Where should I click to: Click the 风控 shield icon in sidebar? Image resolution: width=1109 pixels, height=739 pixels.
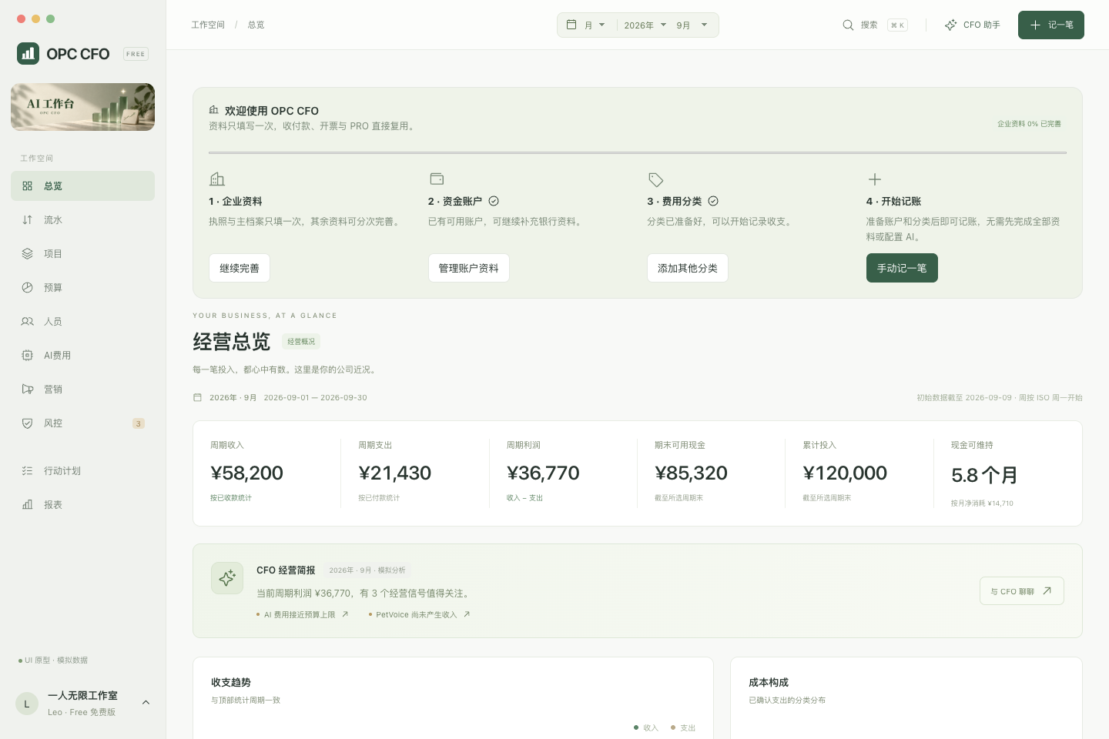(28, 423)
